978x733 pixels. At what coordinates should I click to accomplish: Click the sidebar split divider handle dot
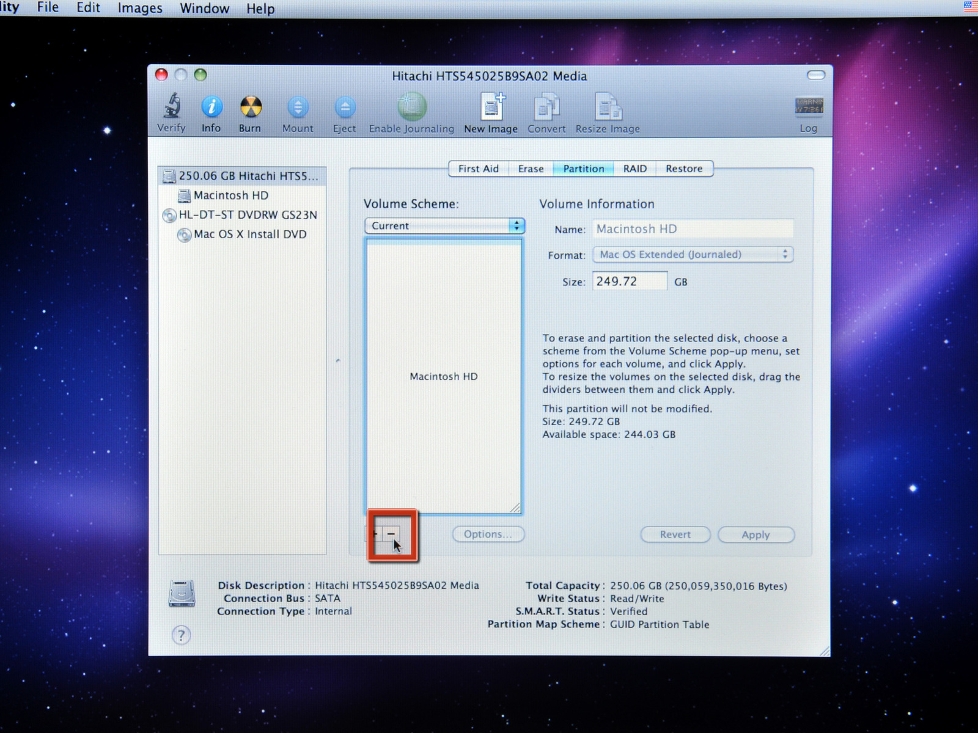pyautogui.click(x=338, y=361)
